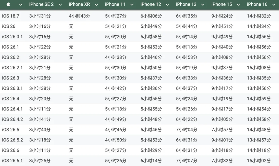Click iPhone 16 cell showing 15小时08分
Image resolution: width=279 pixels, height=166 pixels.
pos(259,68)
